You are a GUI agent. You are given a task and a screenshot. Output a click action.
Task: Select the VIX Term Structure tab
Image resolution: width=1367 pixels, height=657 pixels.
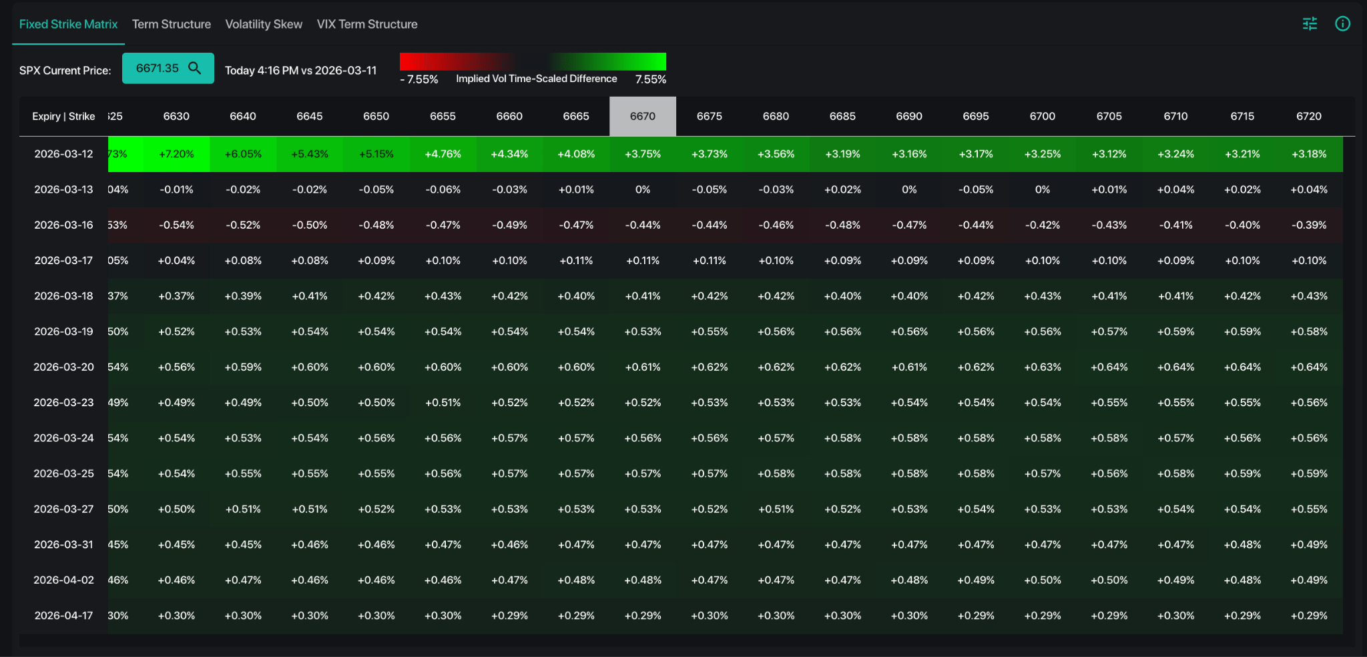[x=367, y=24]
